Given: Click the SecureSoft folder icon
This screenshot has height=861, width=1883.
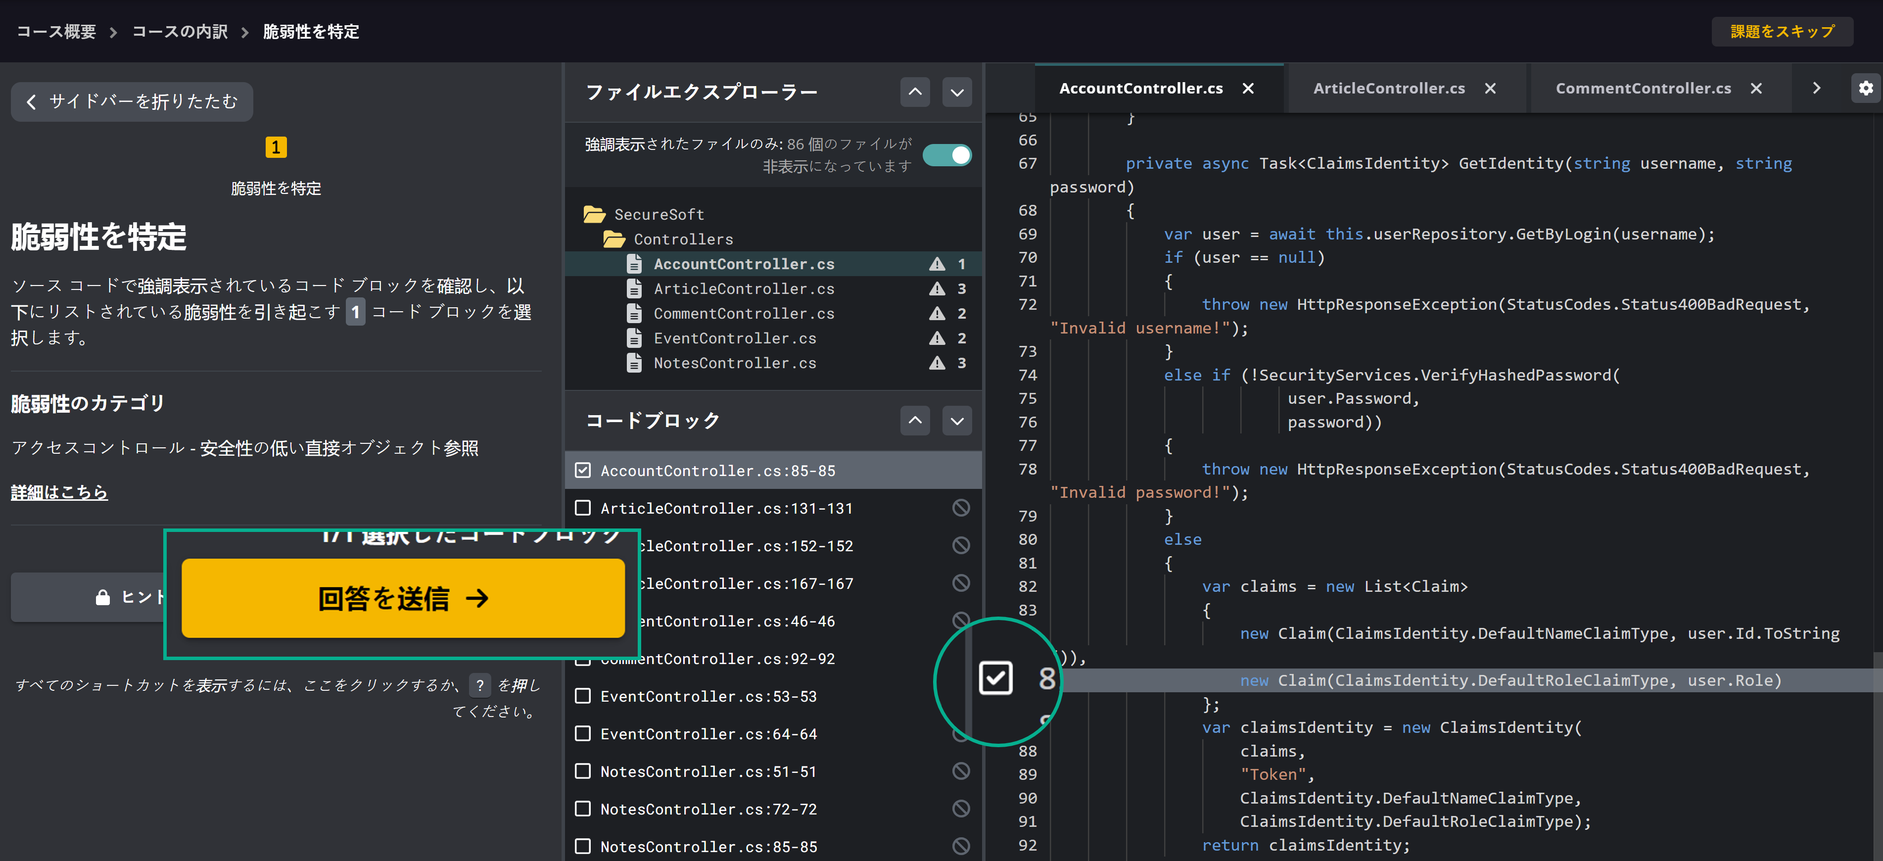Looking at the screenshot, I should (x=594, y=214).
